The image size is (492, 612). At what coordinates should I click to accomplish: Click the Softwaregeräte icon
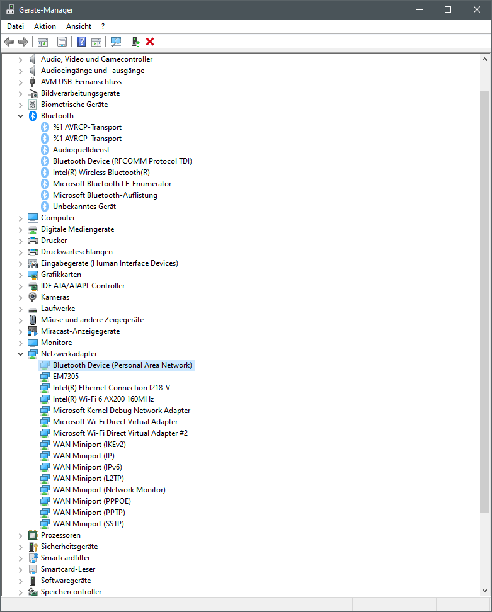point(33,581)
